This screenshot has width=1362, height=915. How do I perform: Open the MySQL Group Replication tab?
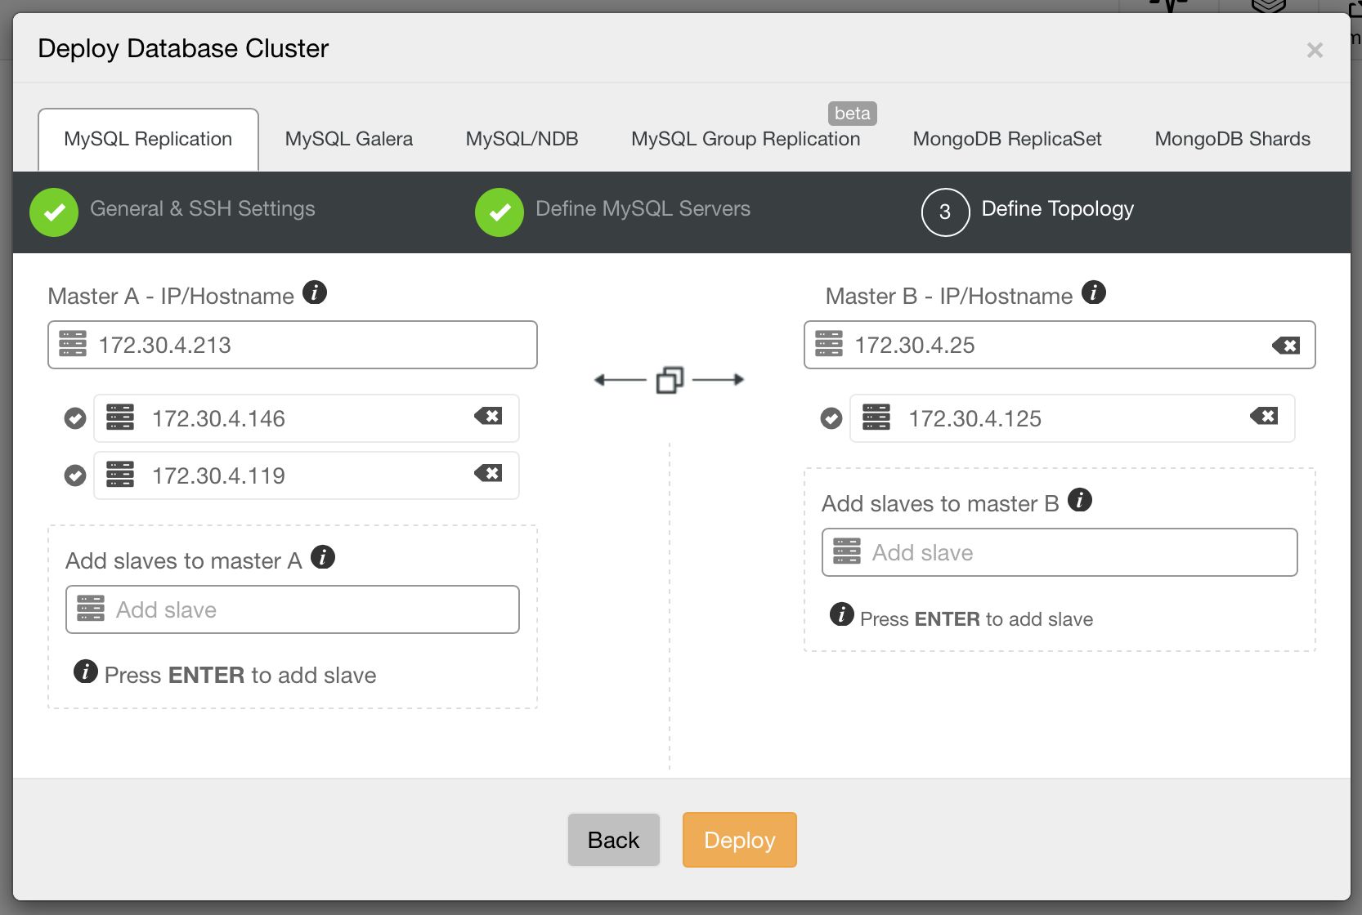[746, 139]
